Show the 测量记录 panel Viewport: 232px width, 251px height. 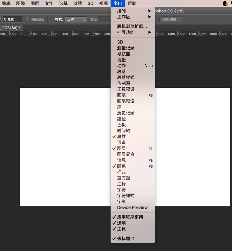(x=133, y=48)
